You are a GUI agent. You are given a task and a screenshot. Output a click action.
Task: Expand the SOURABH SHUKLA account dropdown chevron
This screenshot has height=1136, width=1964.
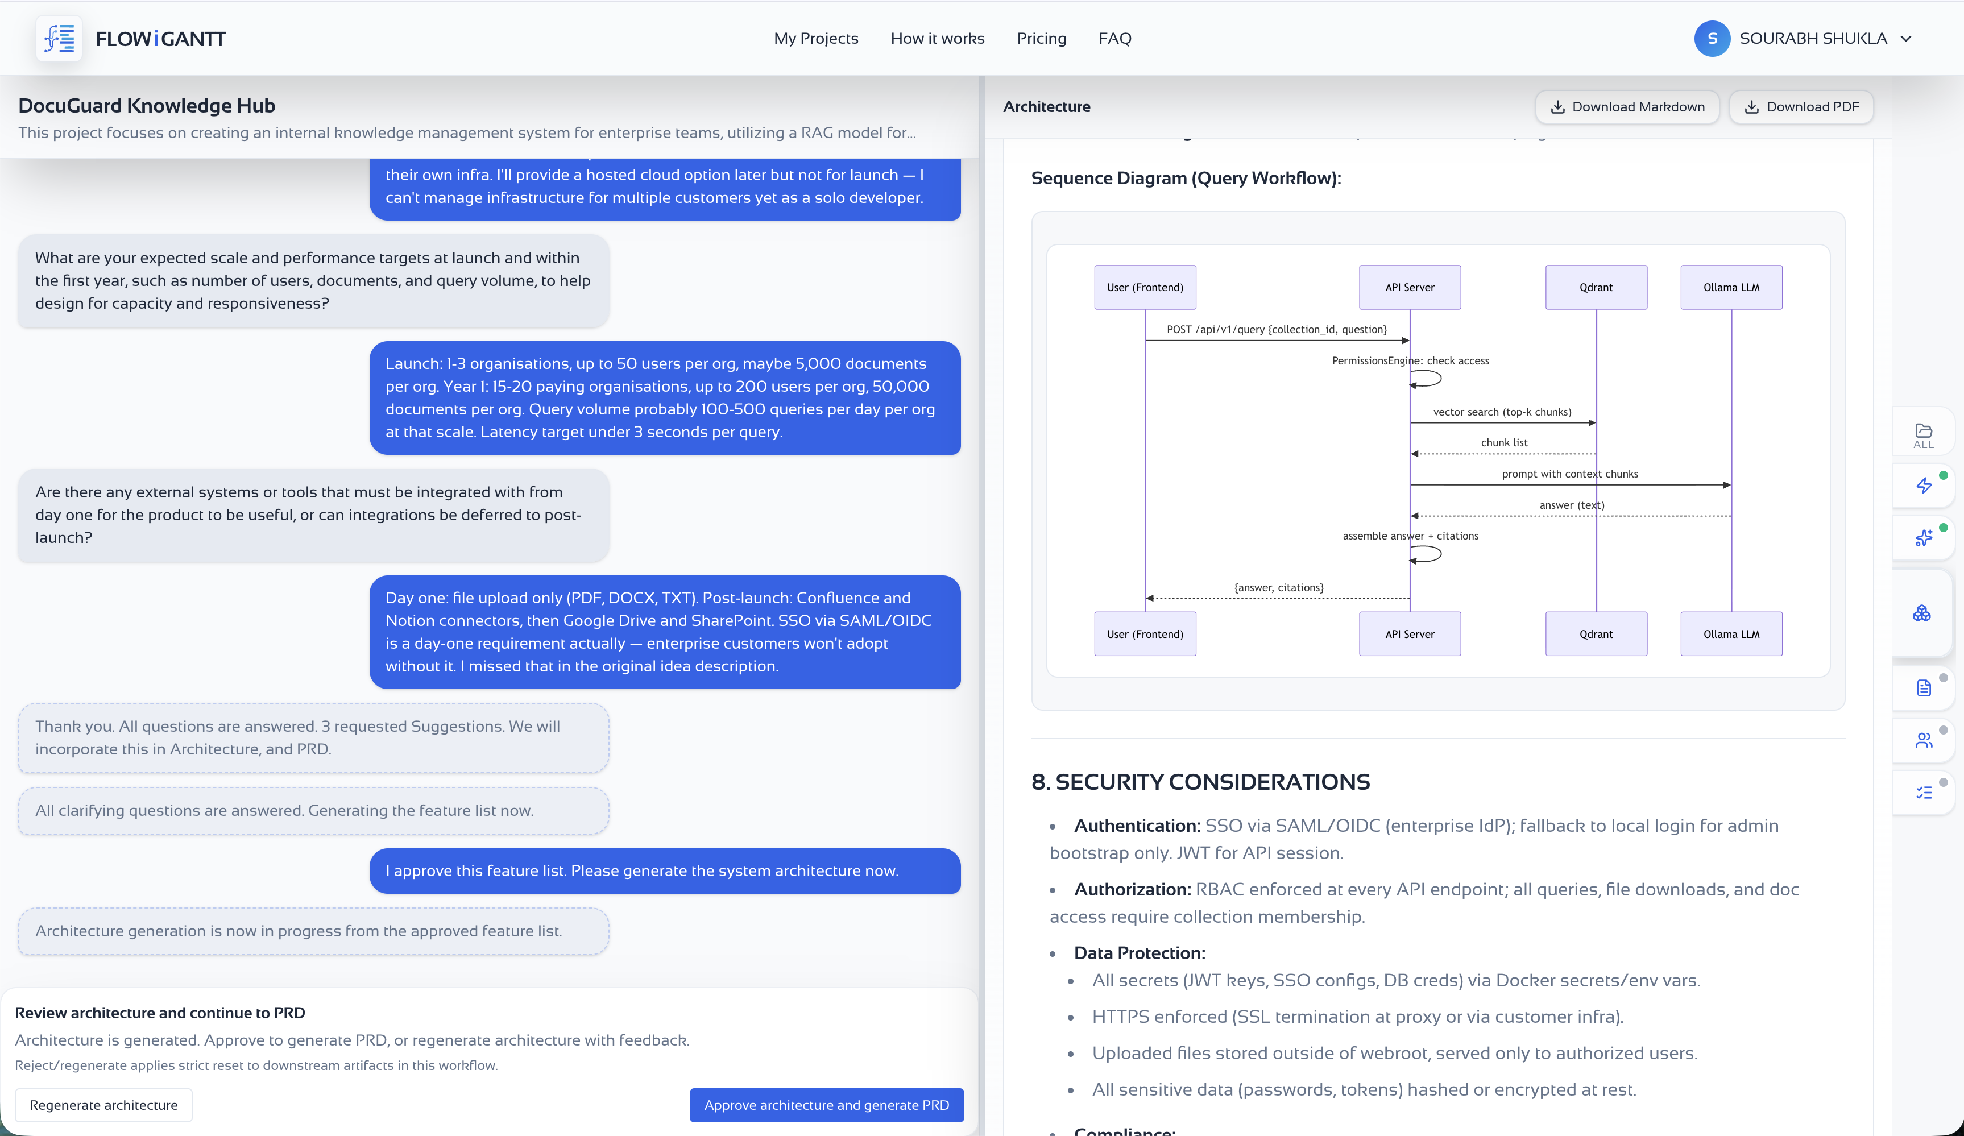point(1907,38)
